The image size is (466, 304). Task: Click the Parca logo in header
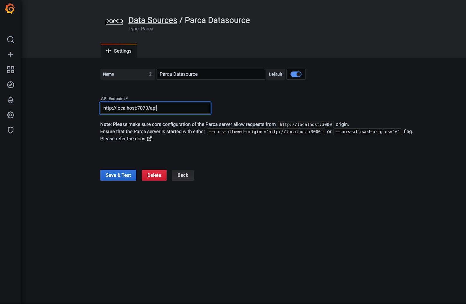pyautogui.click(x=114, y=21)
